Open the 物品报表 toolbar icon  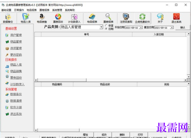point(92,18)
